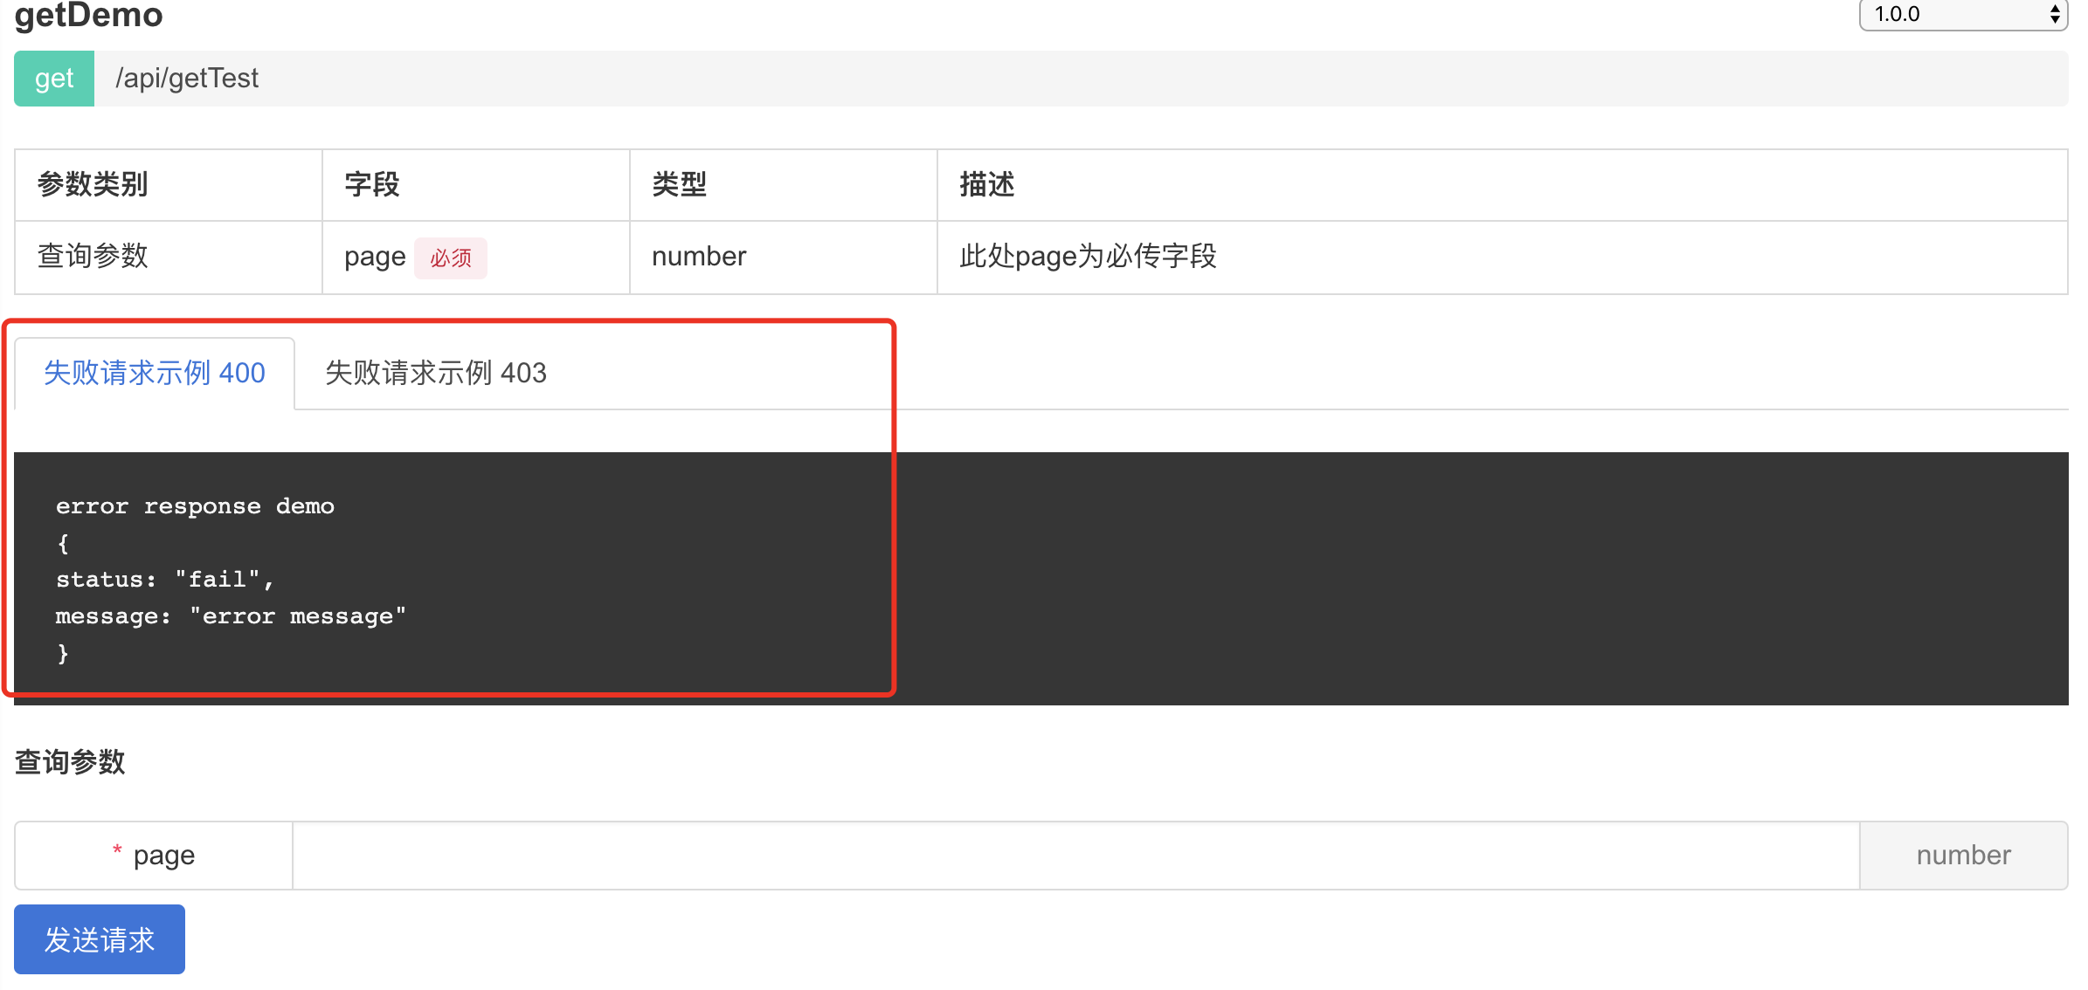Click the 此处page为必传字段 description cell

1088,257
